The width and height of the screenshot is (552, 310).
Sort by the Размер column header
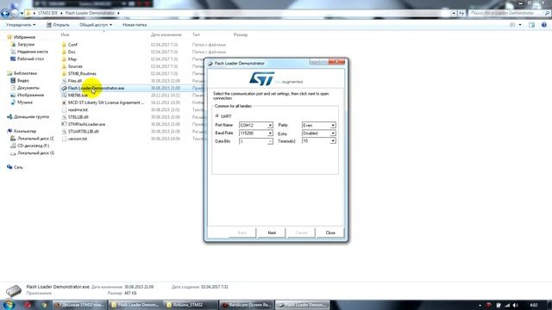coord(241,34)
